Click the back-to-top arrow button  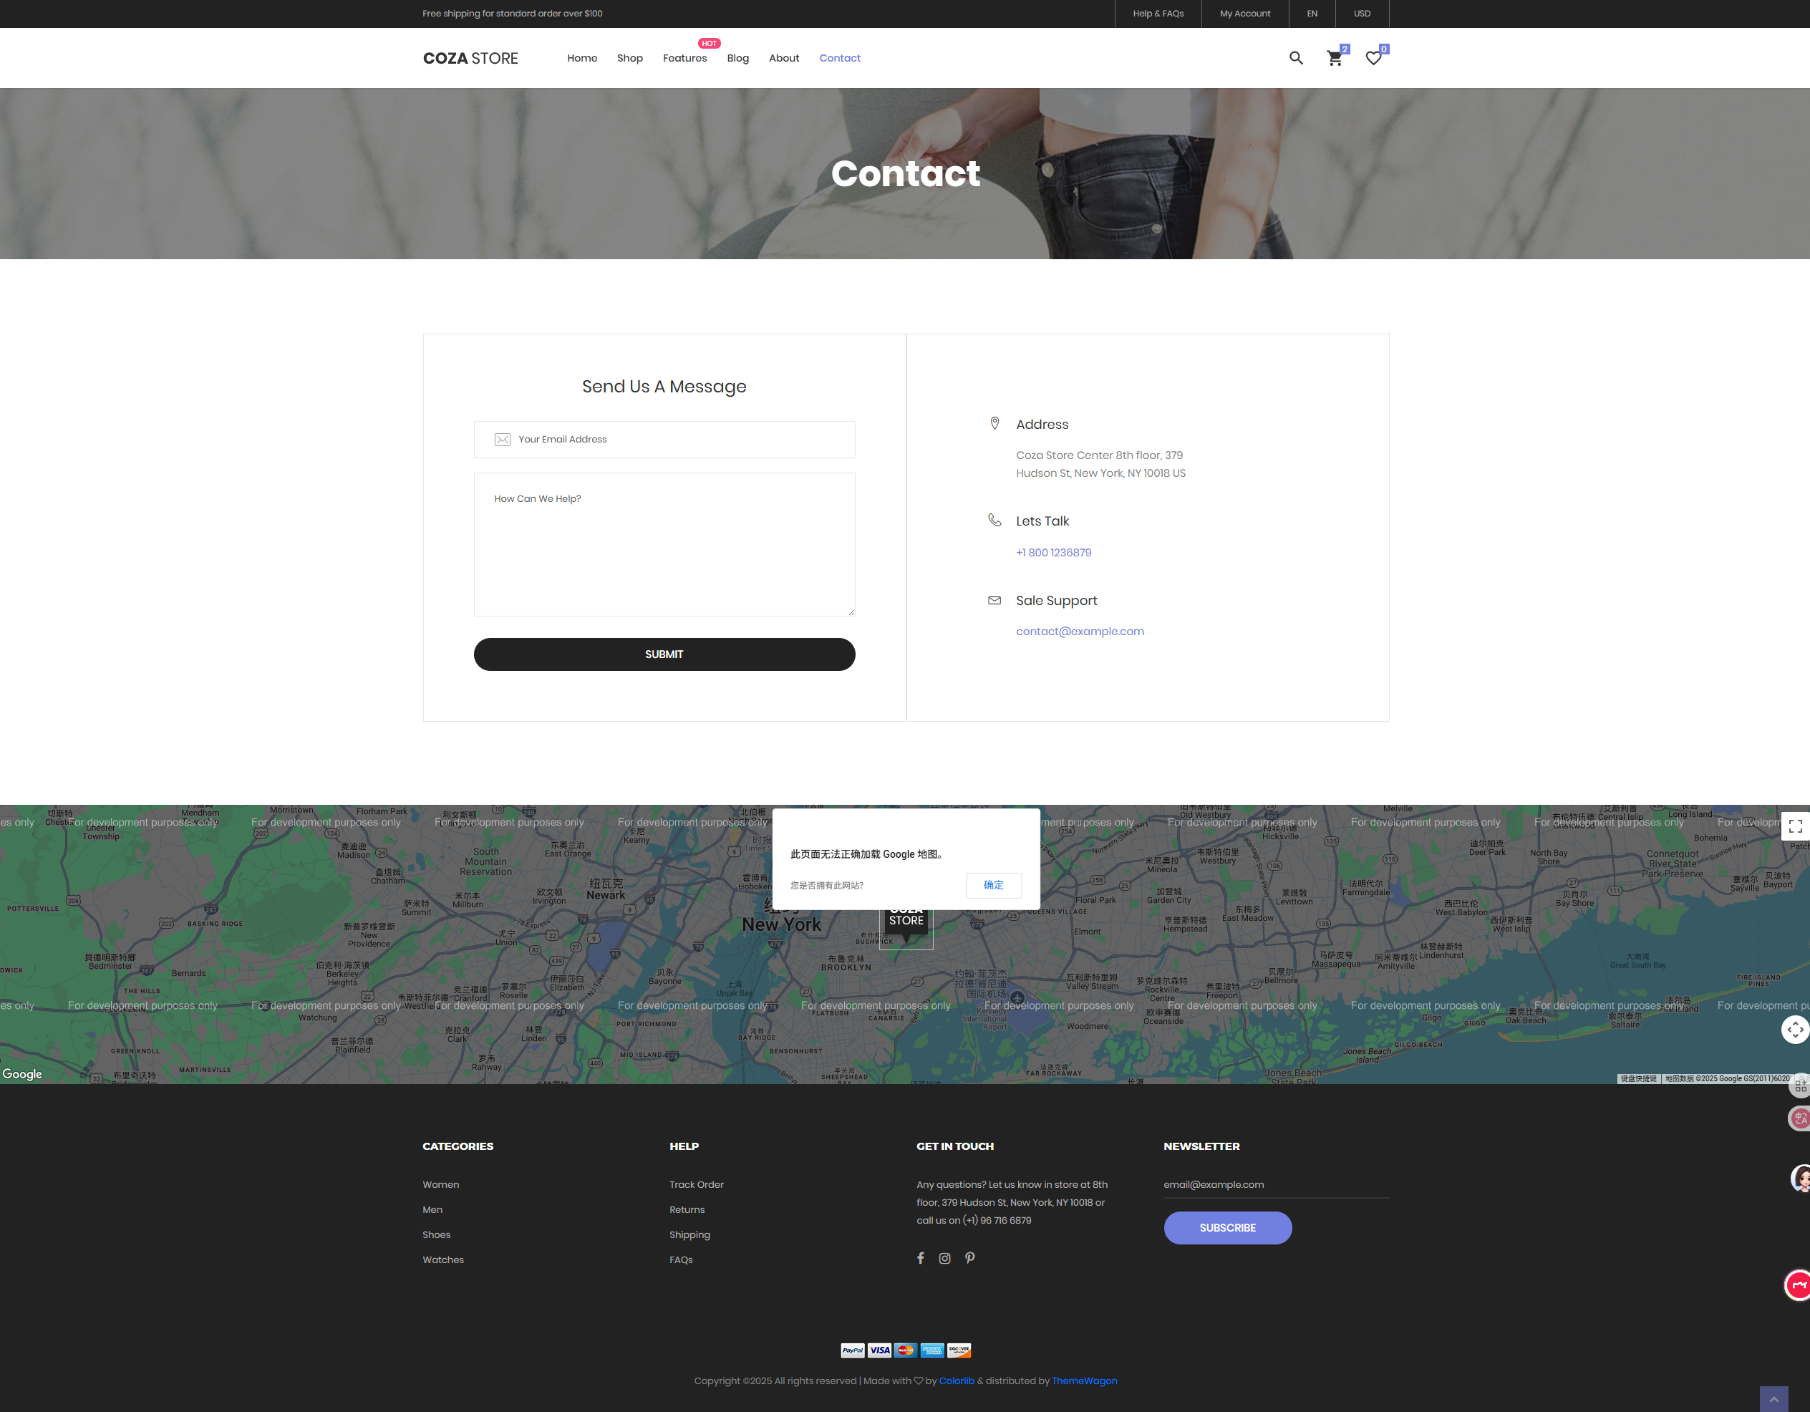pyautogui.click(x=1773, y=1398)
